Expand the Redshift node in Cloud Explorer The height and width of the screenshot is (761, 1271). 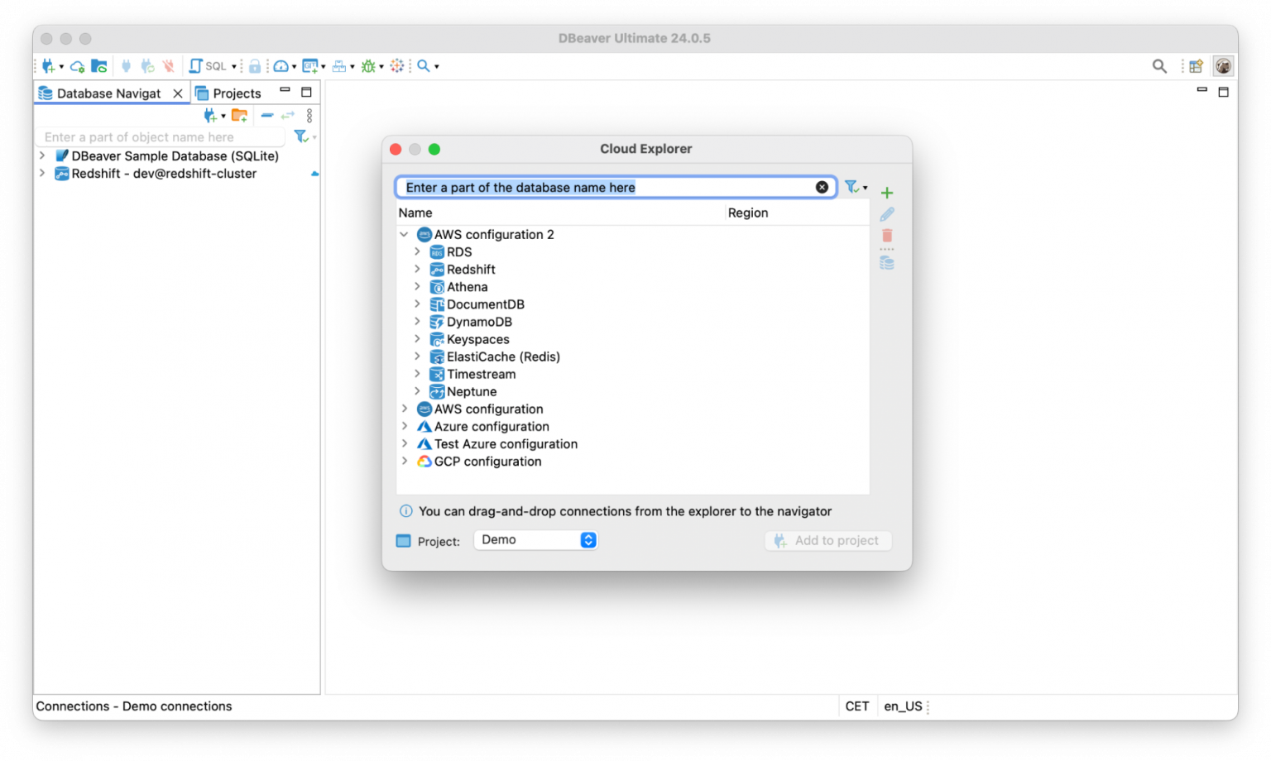click(x=418, y=269)
